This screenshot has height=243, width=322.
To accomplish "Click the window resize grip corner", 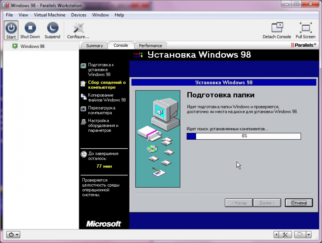I will [x=317, y=238].
